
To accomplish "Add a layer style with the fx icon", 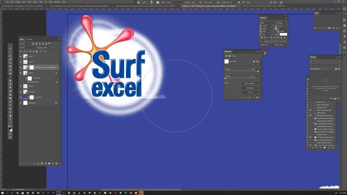I will tap(38, 164).
